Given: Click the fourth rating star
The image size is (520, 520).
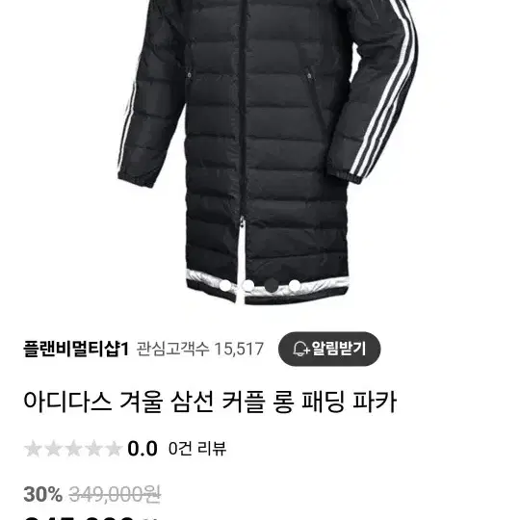Looking at the screenshot, I should [x=93, y=449].
